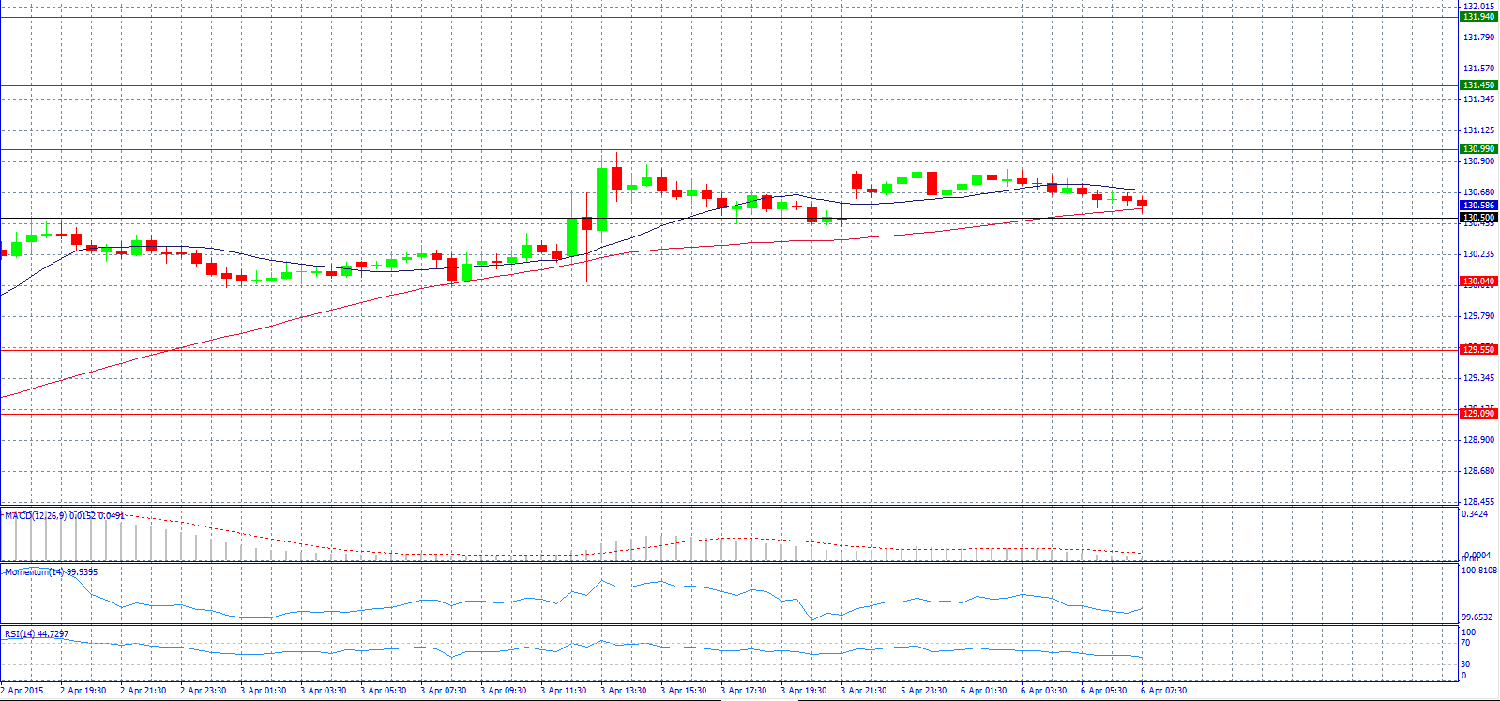Select the green 131.450 level tag

click(x=1479, y=85)
